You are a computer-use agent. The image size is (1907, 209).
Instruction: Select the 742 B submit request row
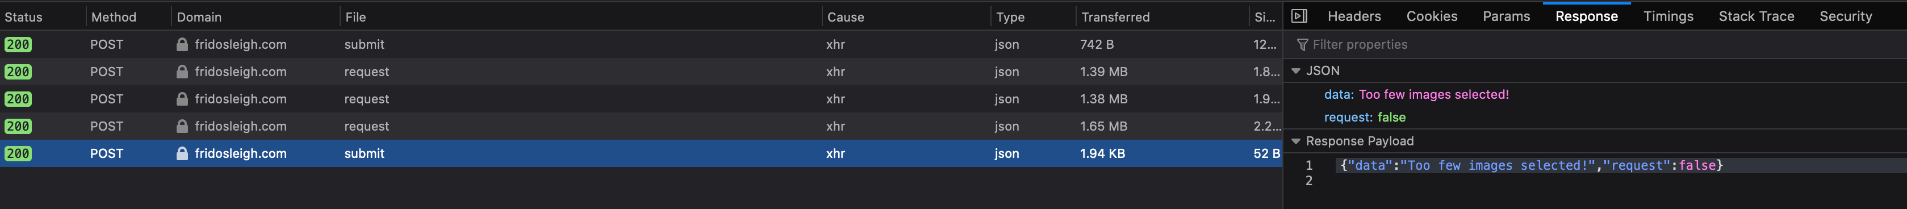coord(641,44)
